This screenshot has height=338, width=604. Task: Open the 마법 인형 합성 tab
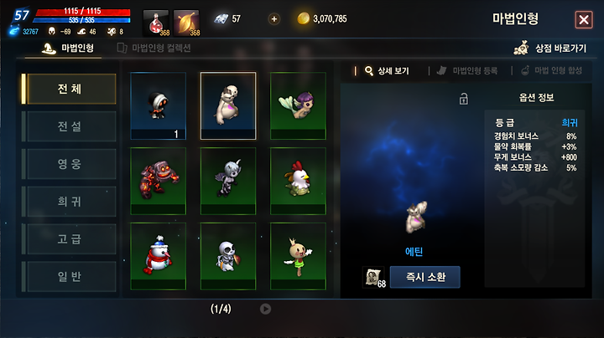(551, 70)
